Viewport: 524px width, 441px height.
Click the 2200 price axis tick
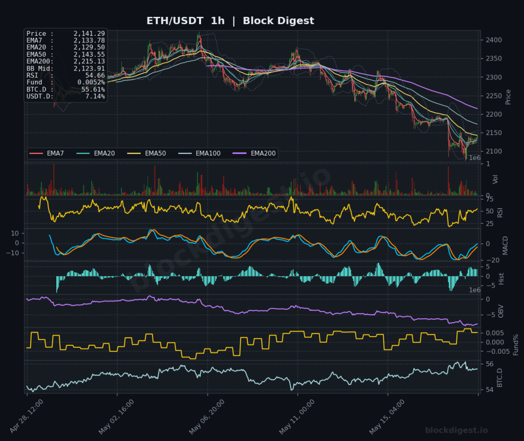[494, 114]
